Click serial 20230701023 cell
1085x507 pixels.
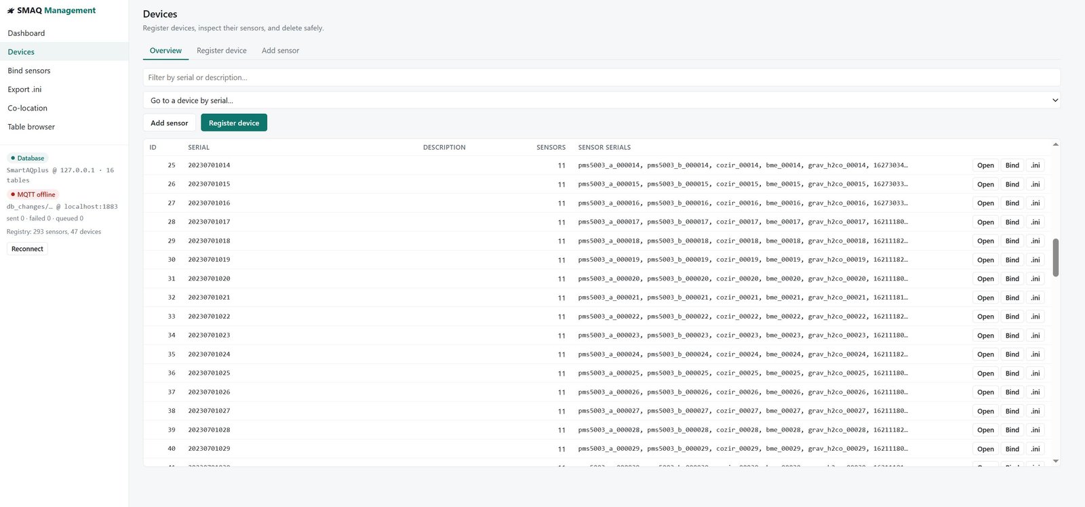pyautogui.click(x=209, y=336)
